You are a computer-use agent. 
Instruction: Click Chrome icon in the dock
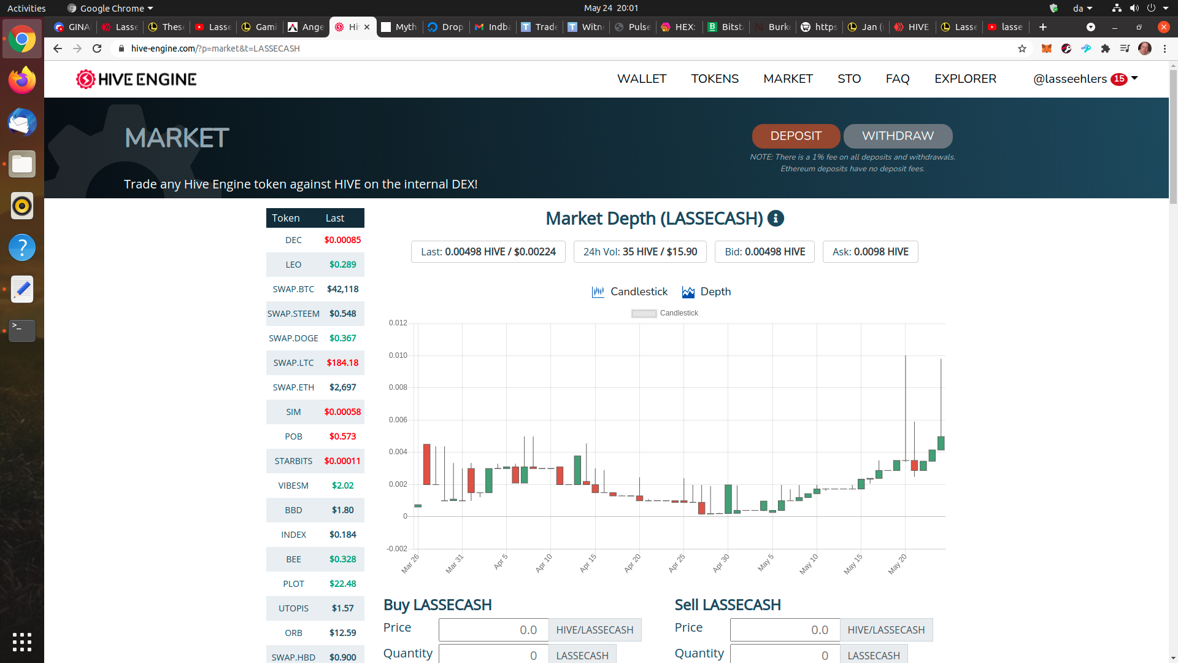coord(22,39)
